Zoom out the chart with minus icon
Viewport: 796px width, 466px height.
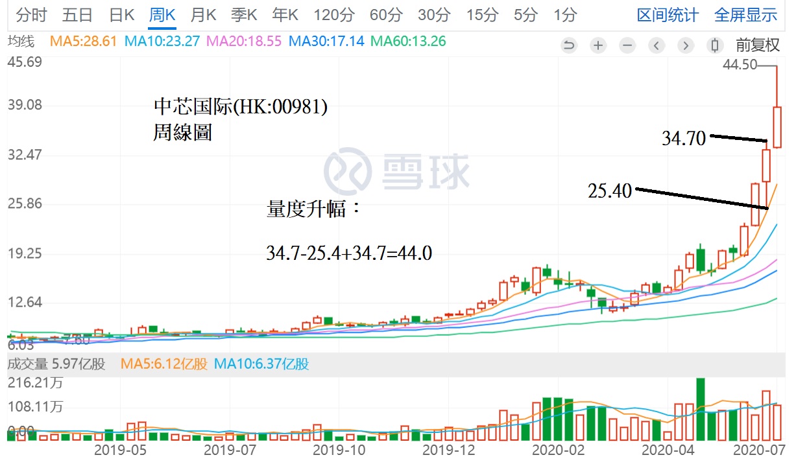coord(627,45)
